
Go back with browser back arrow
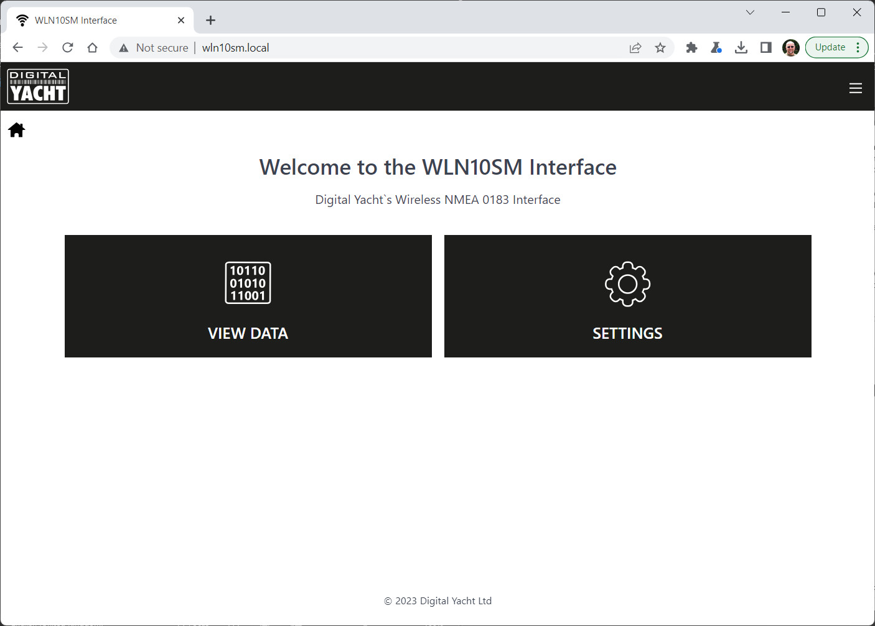(17, 48)
